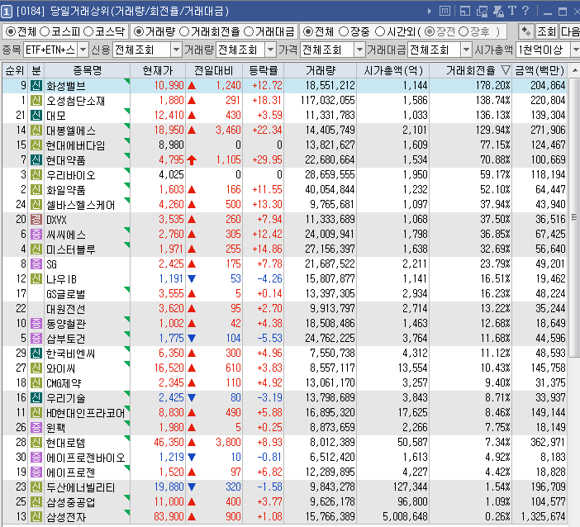580x527 pixels.
Task: Click the locked windows icon in title bar
Action: 482,11
